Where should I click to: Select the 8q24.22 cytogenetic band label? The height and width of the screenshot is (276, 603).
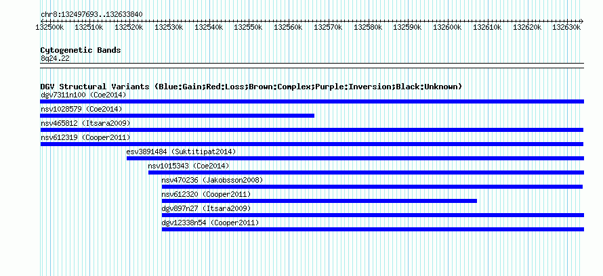pyautogui.click(x=55, y=58)
